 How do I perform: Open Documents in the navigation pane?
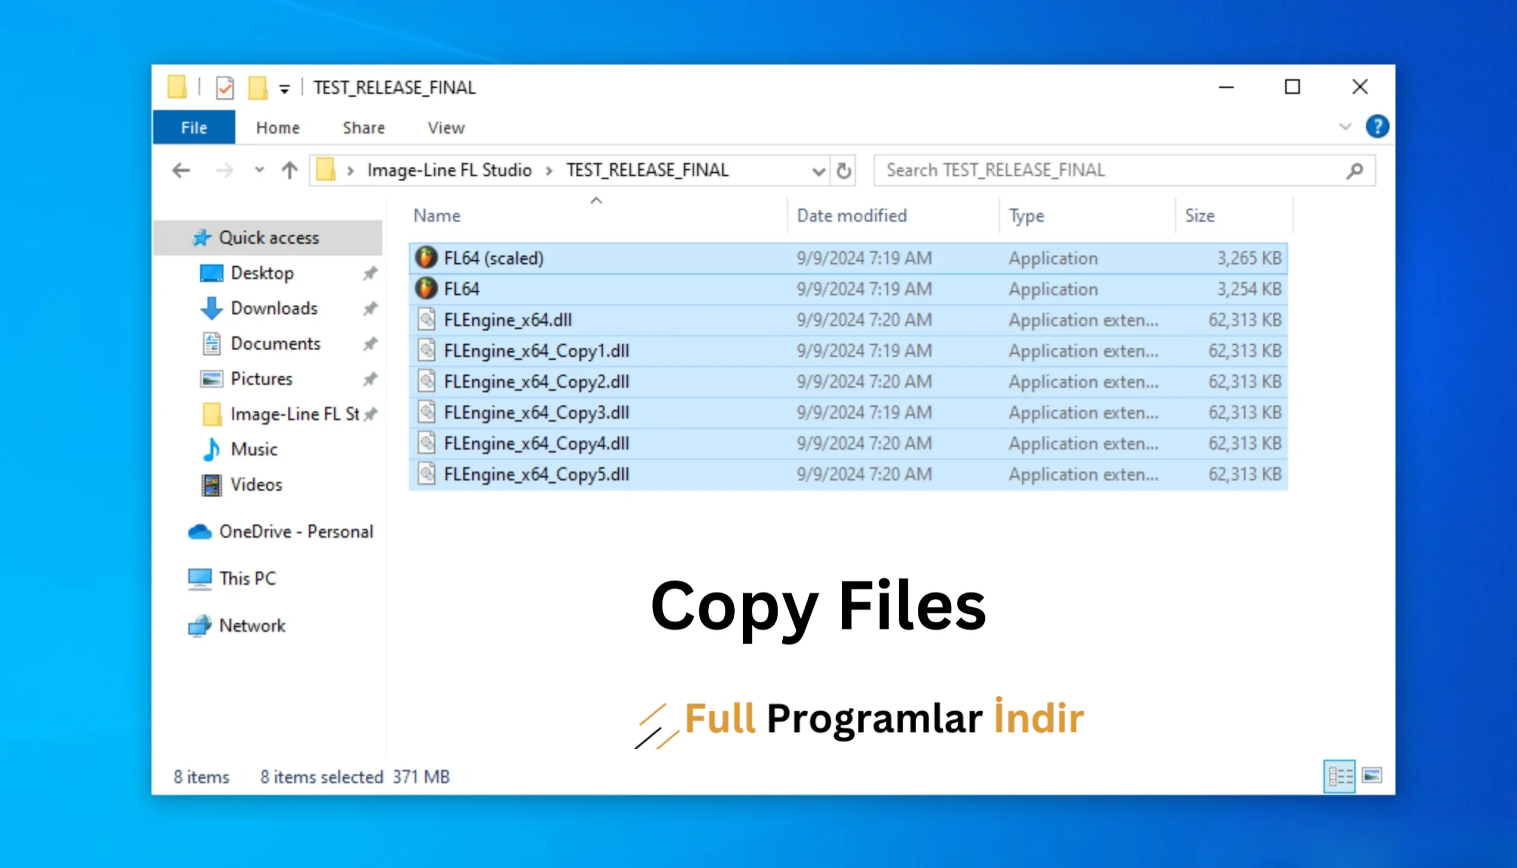[x=275, y=344]
